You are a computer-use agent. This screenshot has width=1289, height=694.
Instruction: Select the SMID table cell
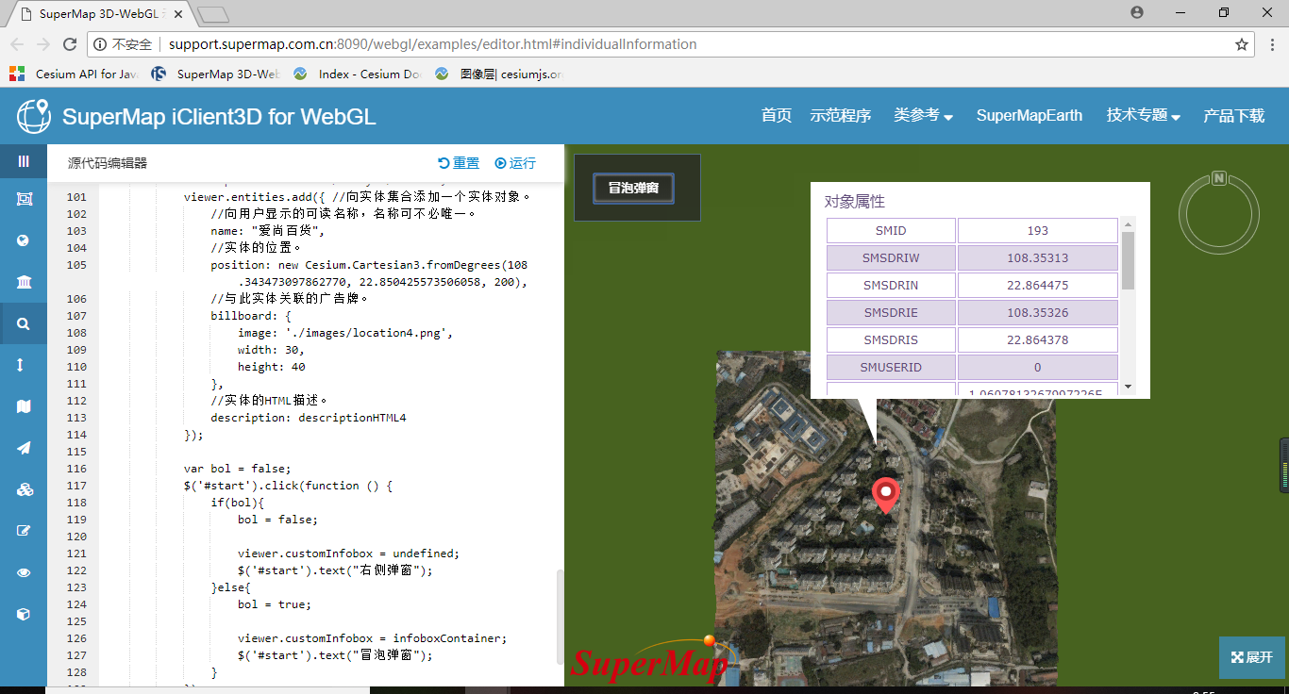(x=891, y=231)
